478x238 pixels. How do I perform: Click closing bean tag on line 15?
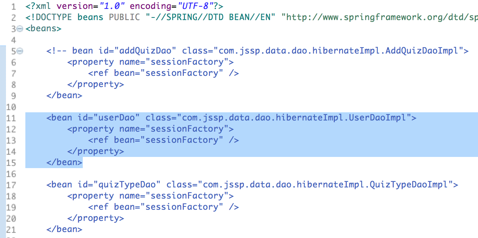point(65,163)
